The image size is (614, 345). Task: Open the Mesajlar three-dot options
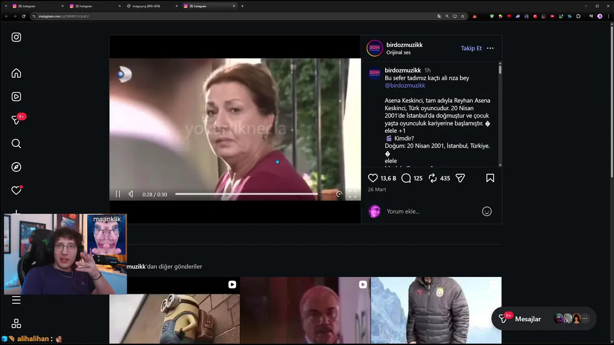pyautogui.click(x=584, y=319)
